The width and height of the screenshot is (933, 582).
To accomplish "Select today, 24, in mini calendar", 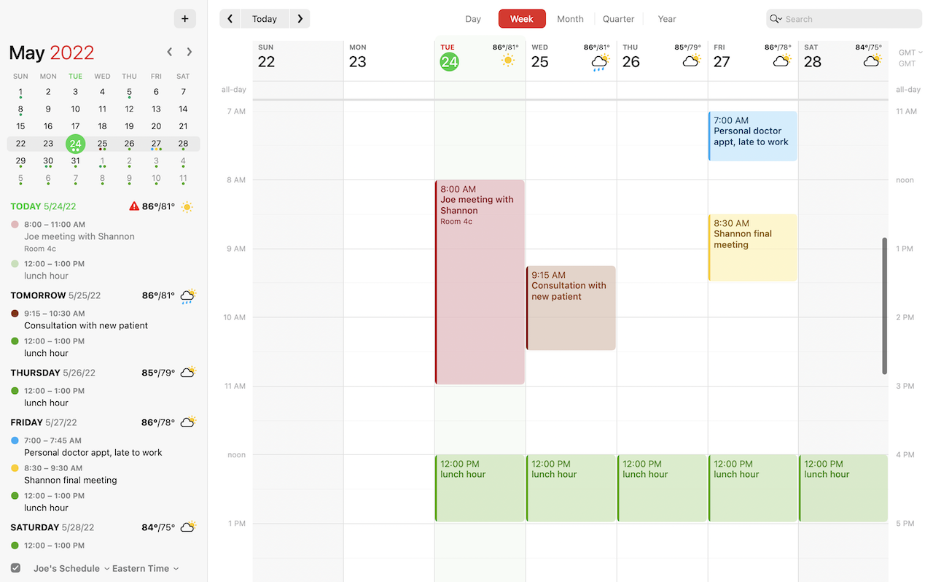I will click(x=75, y=144).
